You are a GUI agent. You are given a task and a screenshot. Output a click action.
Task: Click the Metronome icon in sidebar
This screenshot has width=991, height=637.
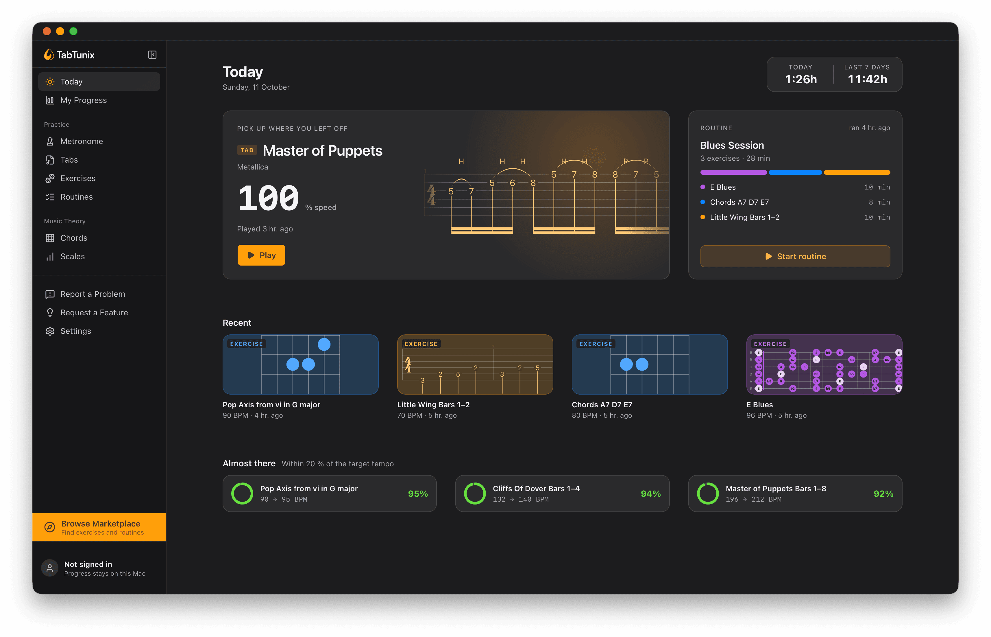[x=50, y=141]
